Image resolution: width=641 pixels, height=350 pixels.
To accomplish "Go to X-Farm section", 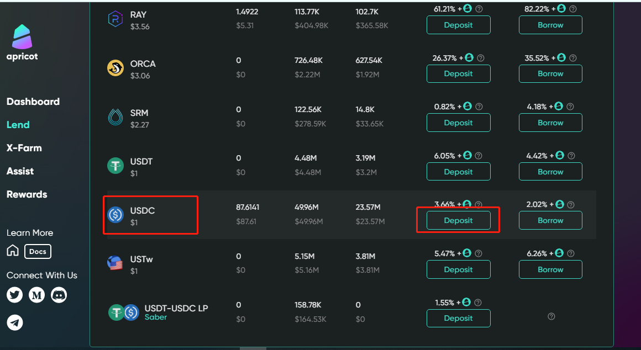I will point(24,148).
